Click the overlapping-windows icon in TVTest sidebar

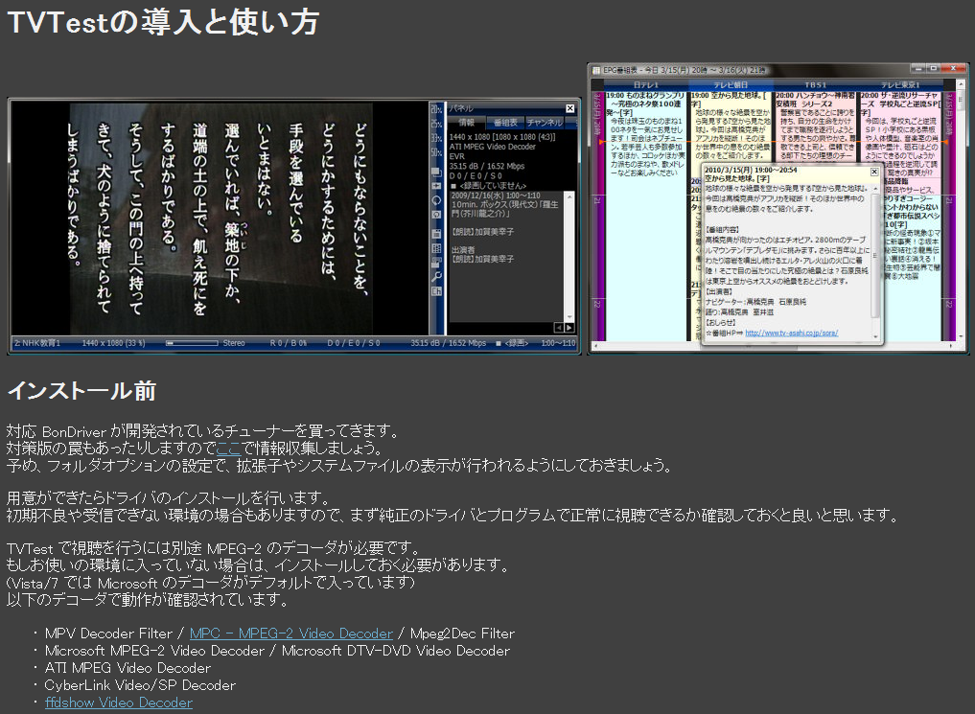(x=436, y=171)
